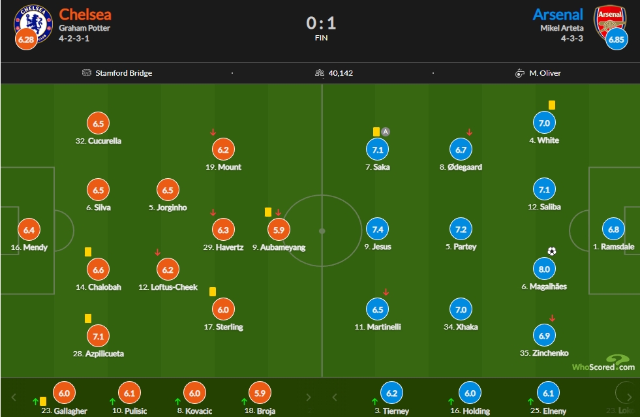Show previous Arsenal substitutes with left chevron
The image size is (640, 417).
tap(334, 397)
